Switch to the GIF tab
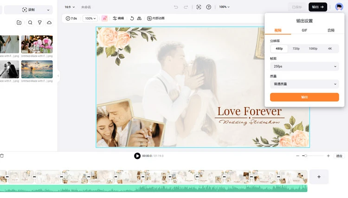This screenshot has width=348, height=198. (304, 30)
